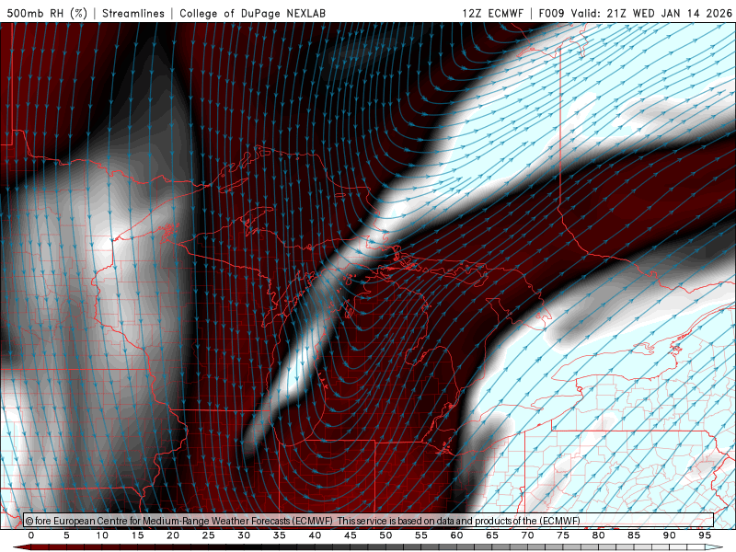Screen dimensions: 736x552
Task: Click the '55' label on color scale
Action: point(421,535)
